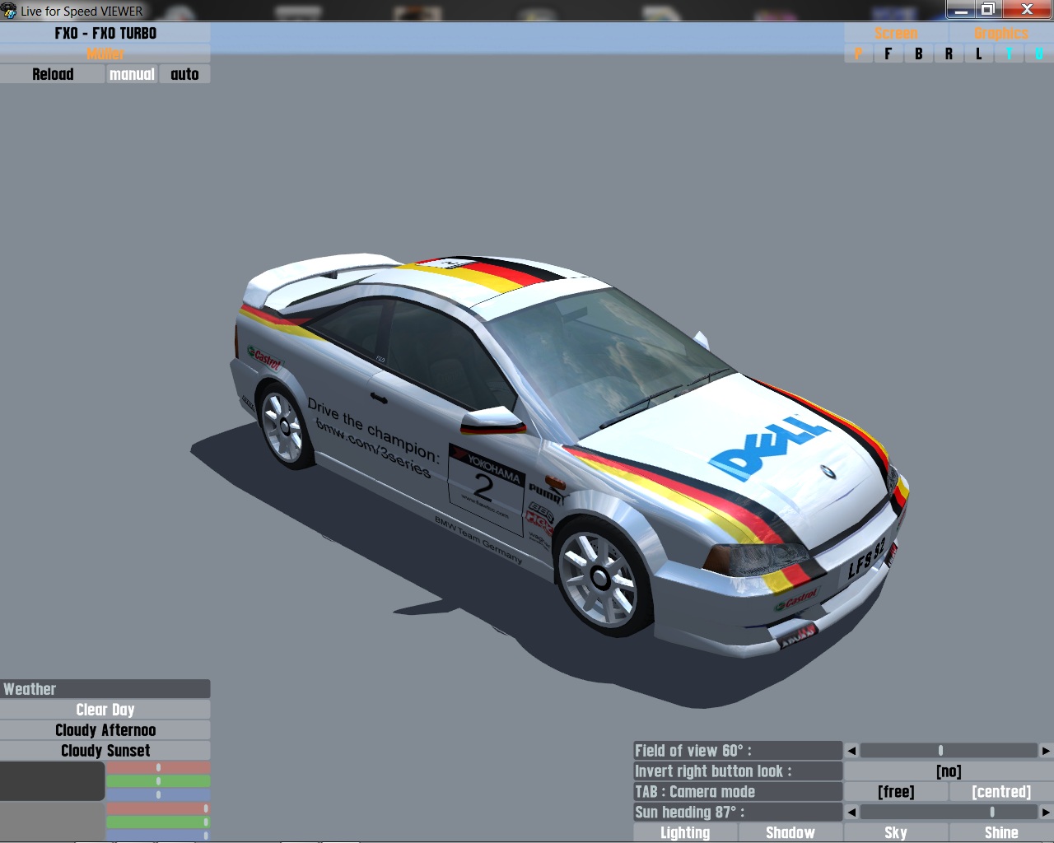Click the Live for Speed title bar icon
This screenshot has width=1054, height=843.
9,11
